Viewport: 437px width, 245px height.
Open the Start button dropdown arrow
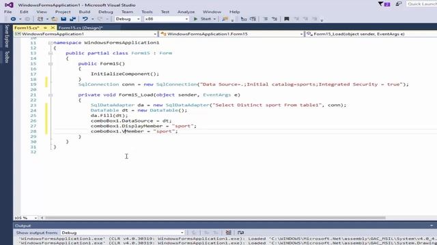point(214,19)
